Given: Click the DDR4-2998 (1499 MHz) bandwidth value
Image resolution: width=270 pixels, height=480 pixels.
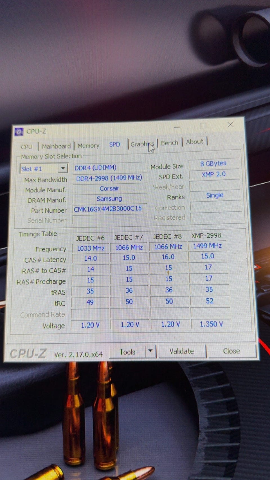Looking at the screenshot, I should pos(109,178).
